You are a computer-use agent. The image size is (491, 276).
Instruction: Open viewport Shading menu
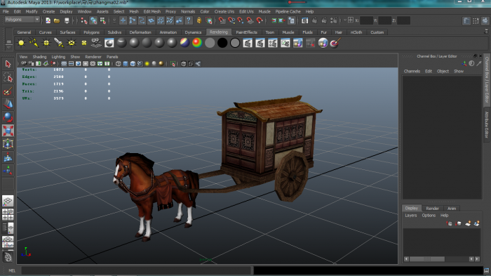[39, 57]
